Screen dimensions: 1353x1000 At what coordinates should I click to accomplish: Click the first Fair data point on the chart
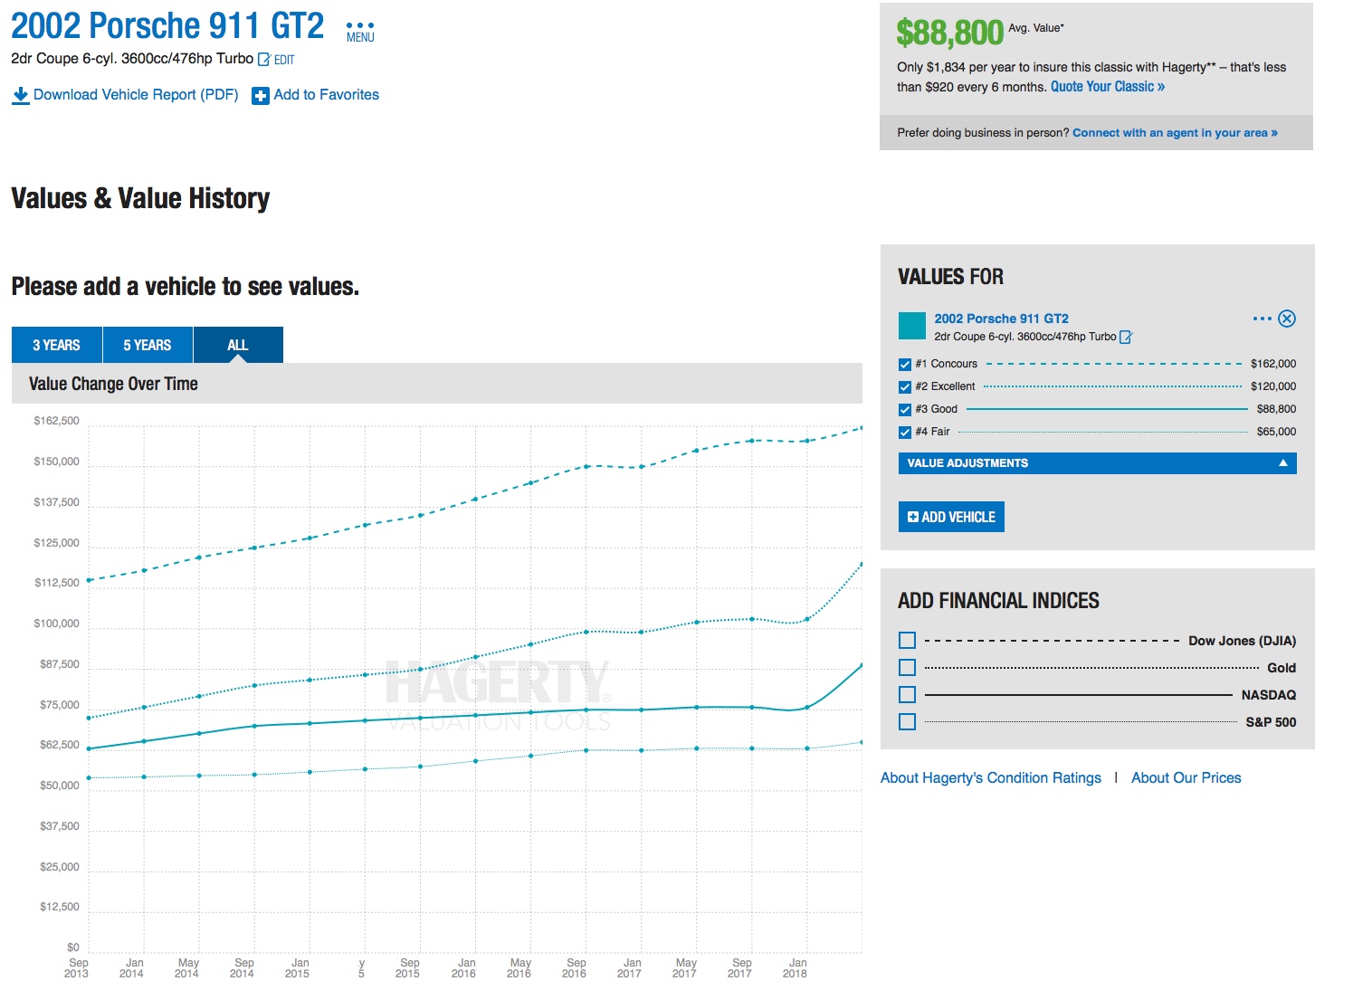tap(89, 777)
